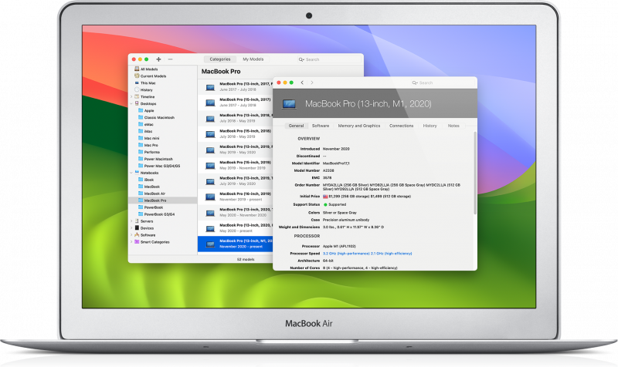
Task: Expand the sidebar Software disclosure arrow
Action: pos(131,235)
